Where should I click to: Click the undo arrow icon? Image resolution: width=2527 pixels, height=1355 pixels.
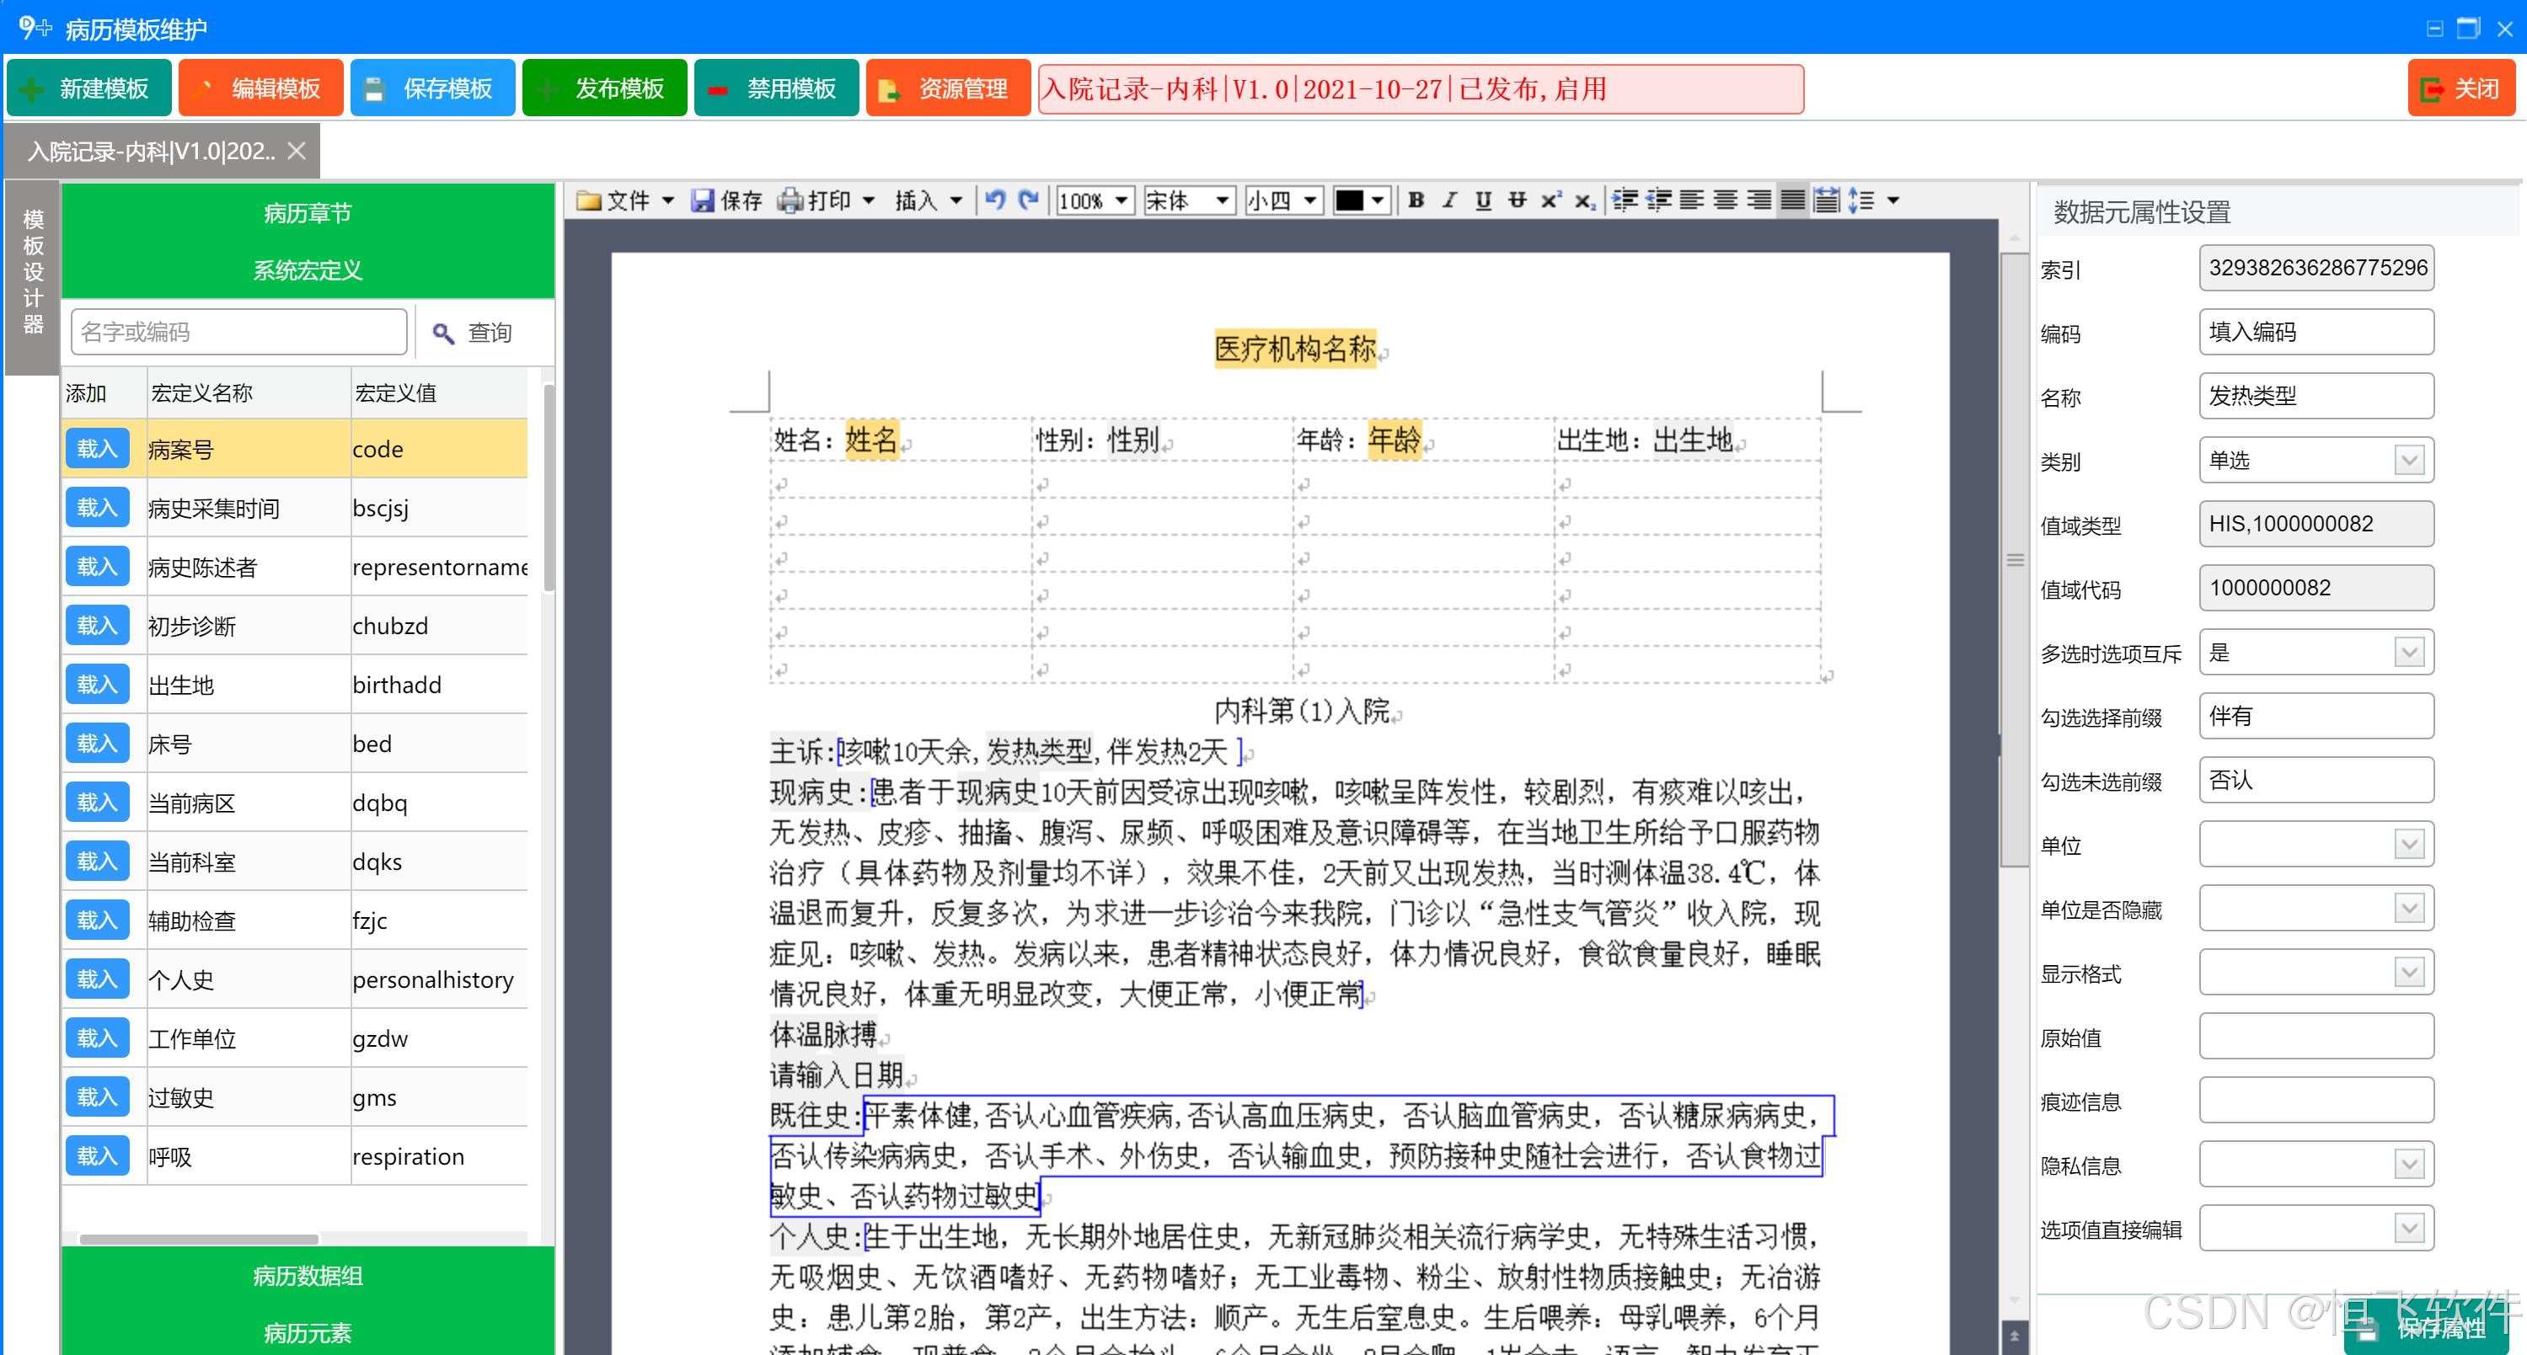(995, 200)
